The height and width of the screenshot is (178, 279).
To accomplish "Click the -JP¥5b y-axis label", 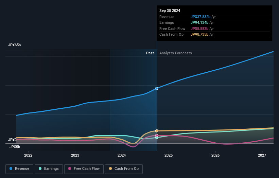I will 14,147.
